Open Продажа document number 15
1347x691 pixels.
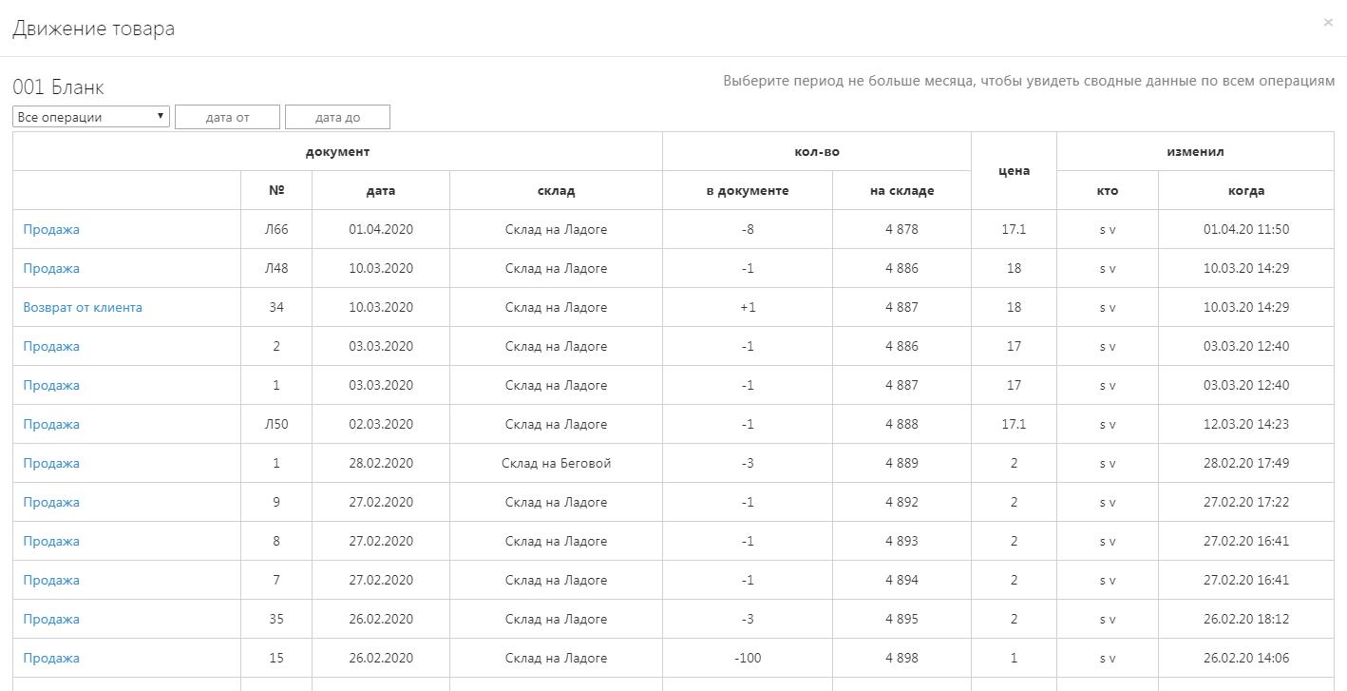pyautogui.click(x=51, y=658)
